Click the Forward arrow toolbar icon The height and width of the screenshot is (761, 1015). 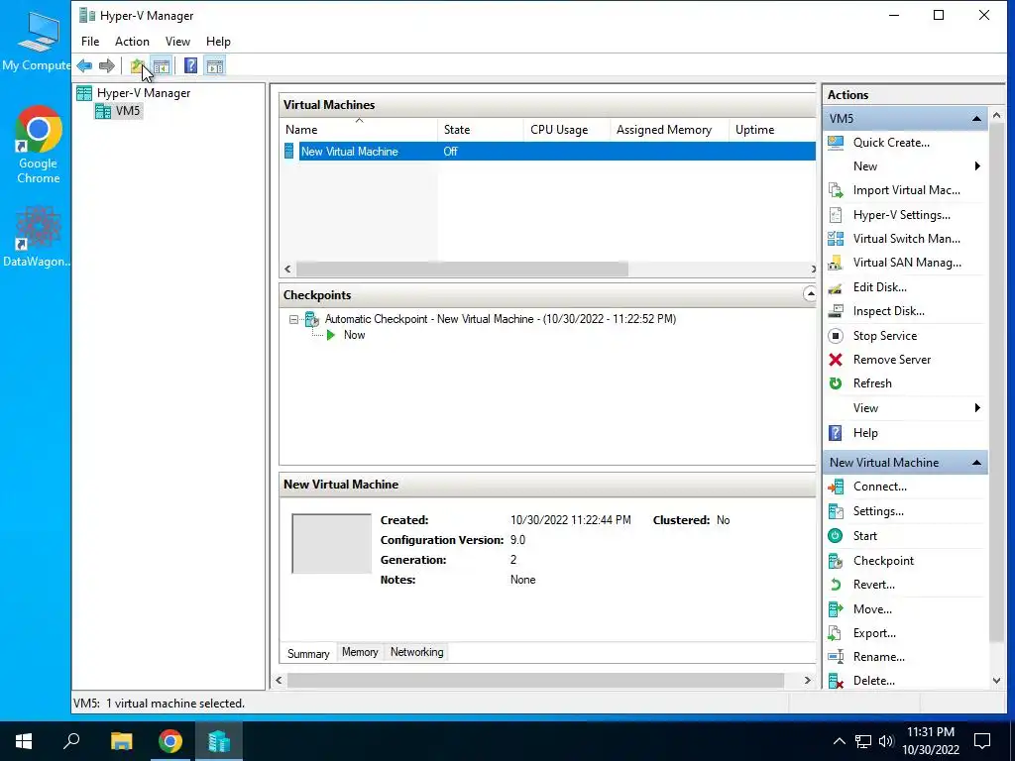tap(107, 65)
